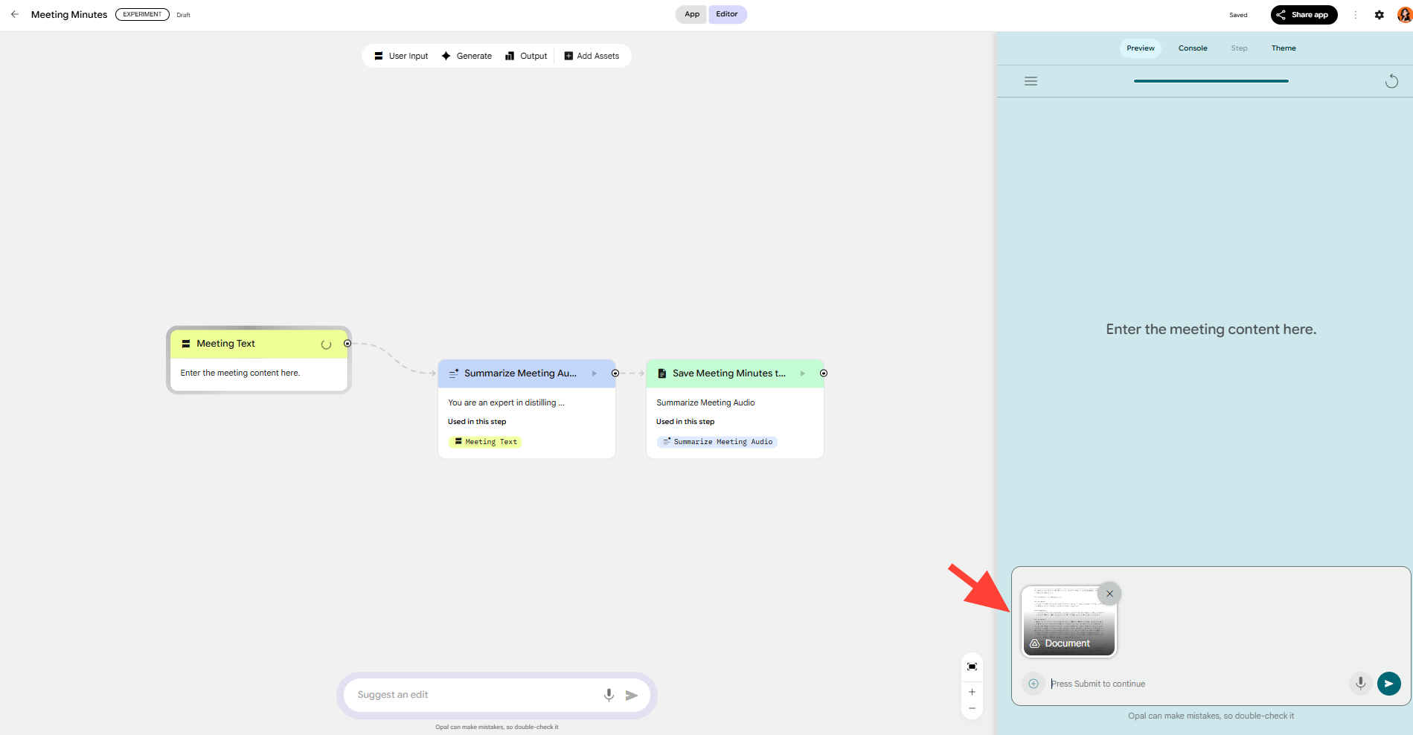The height and width of the screenshot is (735, 1413).
Task: Click the back arrow next to Meeting Minutes
Action: (x=15, y=14)
